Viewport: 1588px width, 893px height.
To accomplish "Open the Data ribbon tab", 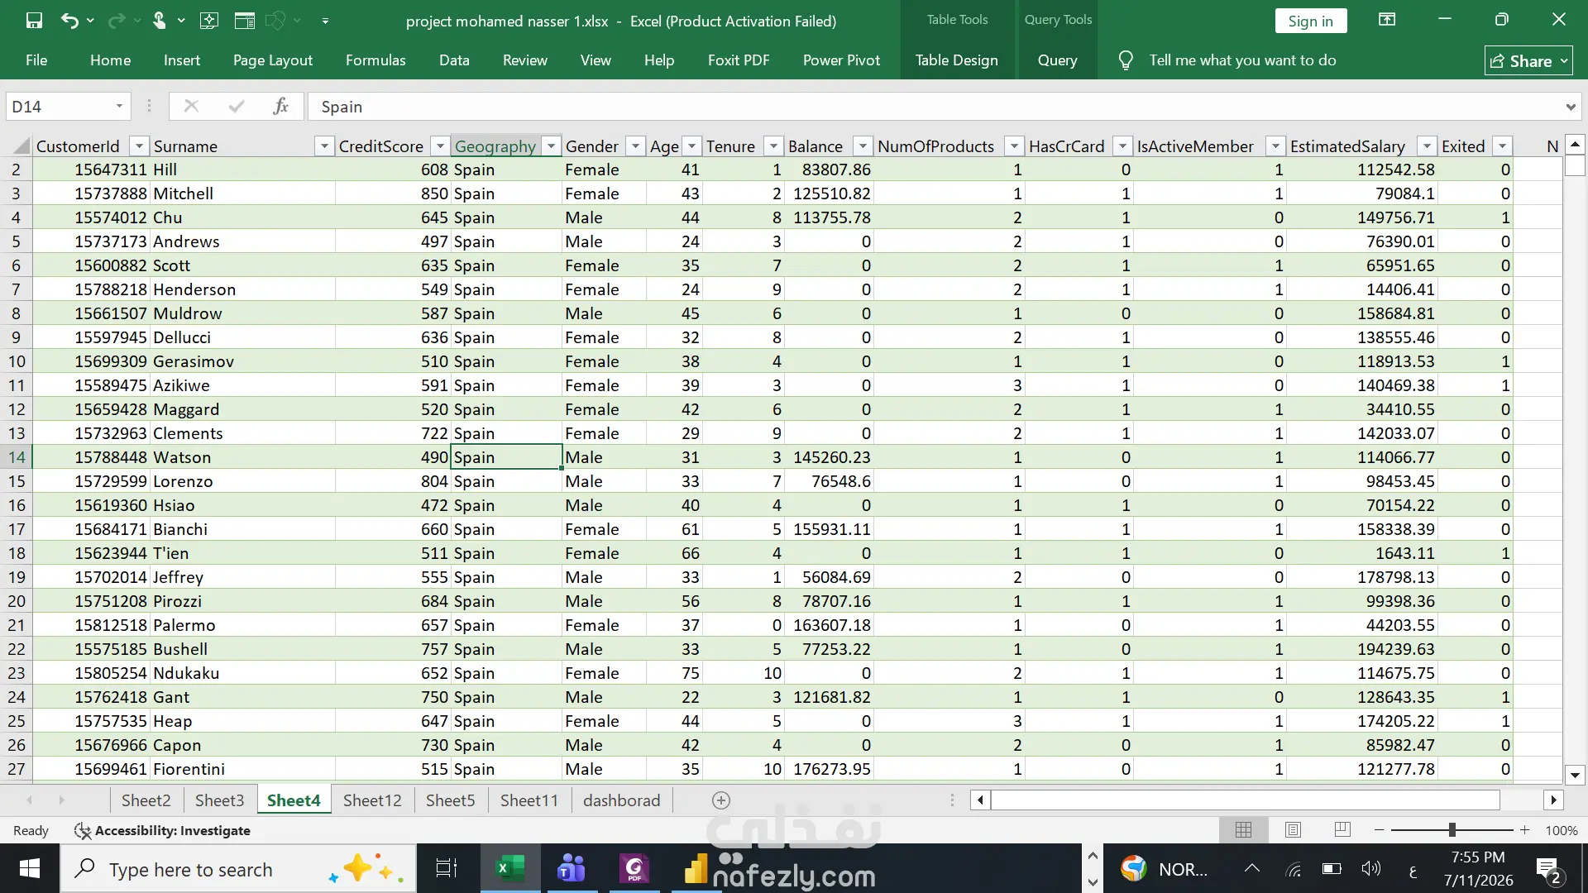I will [x=454, y=60].
